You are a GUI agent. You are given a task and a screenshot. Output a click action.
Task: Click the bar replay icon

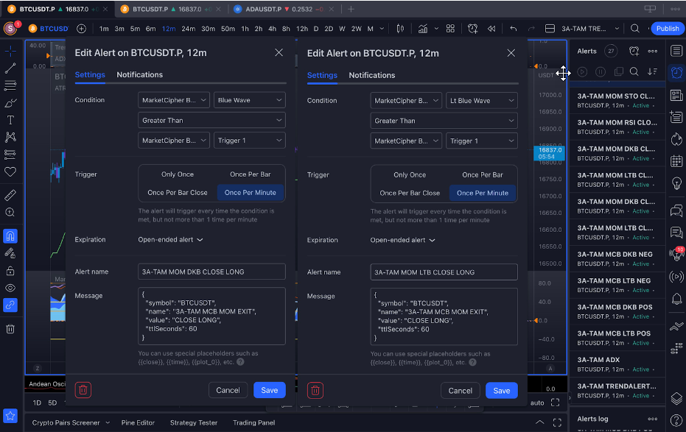point(491,29)
